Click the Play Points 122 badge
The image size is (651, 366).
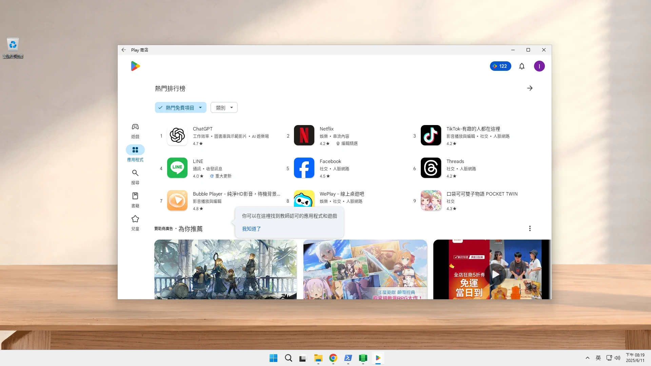pos(500,66)
